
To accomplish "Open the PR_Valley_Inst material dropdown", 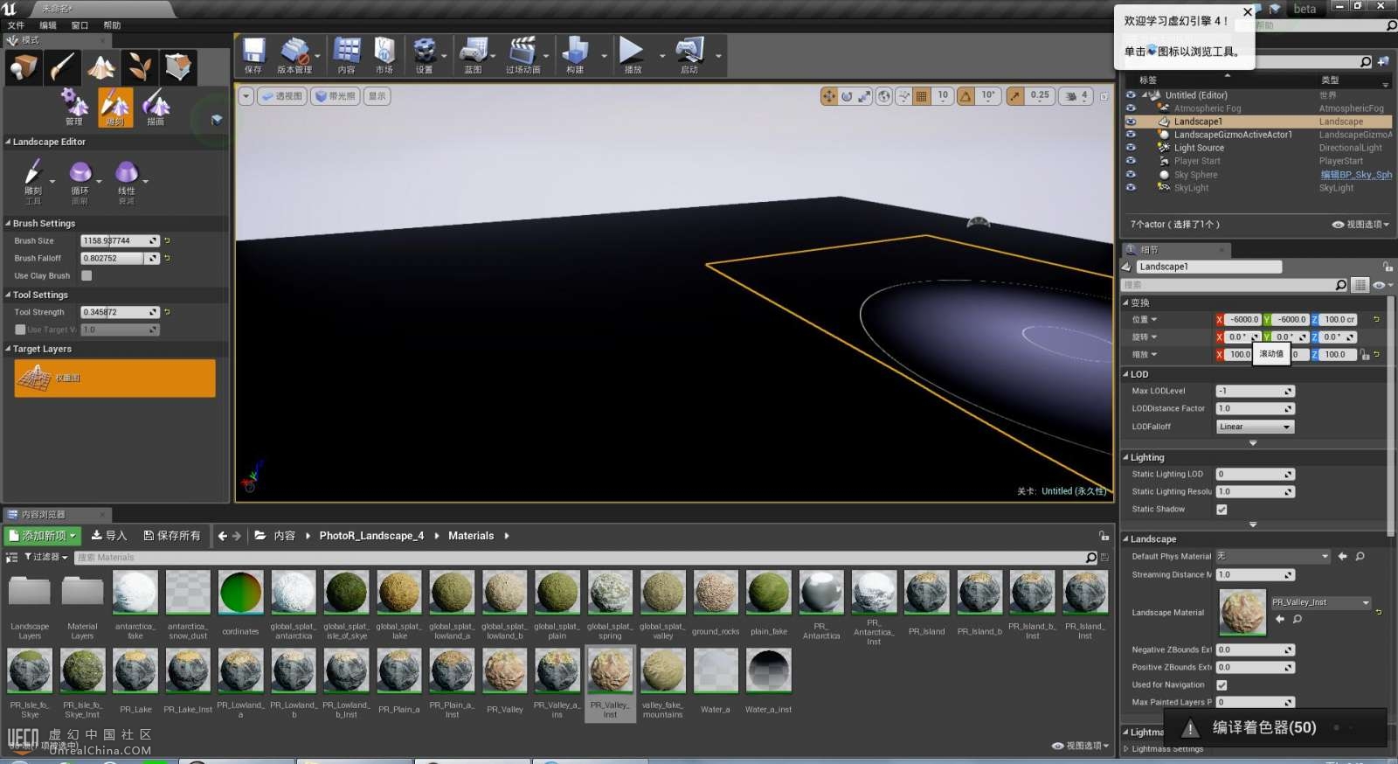I will tap(1320, 602).
